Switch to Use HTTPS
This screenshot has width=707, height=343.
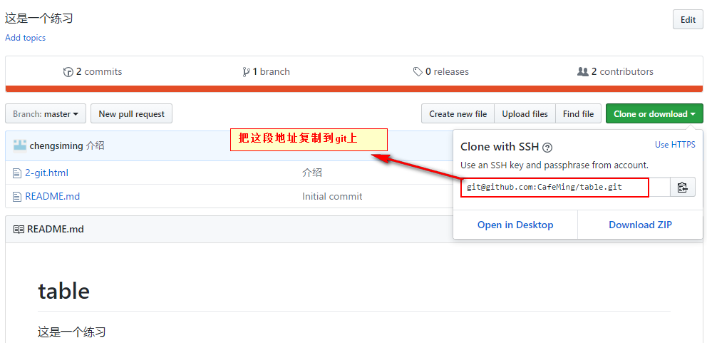(x=675, y=145)
